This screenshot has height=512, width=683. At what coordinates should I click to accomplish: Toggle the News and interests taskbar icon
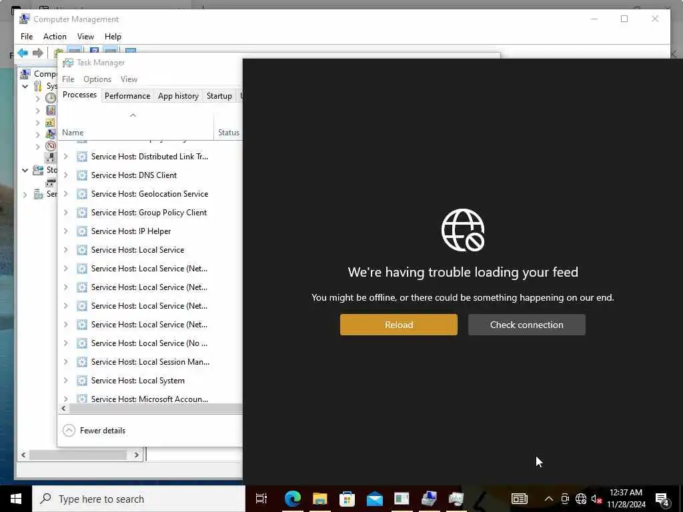520,499
